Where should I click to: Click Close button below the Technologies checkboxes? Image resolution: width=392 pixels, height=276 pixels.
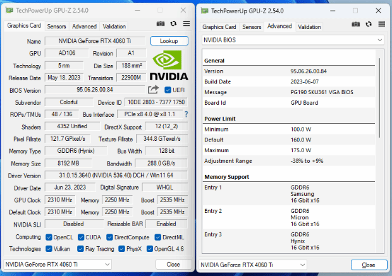173,264
